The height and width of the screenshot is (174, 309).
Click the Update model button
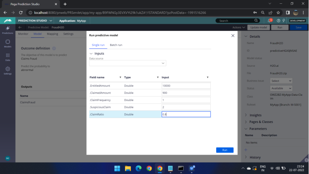258,28
